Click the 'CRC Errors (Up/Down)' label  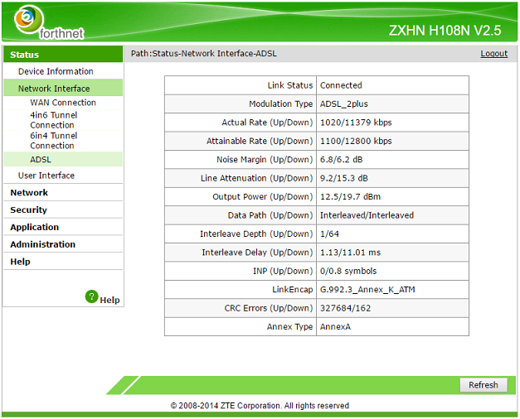point(269,308)
